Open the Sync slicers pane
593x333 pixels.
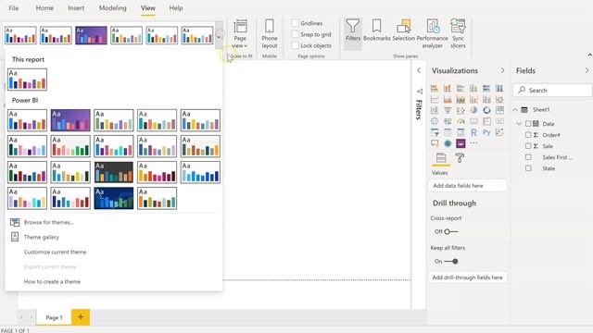(x=458, y=33)
